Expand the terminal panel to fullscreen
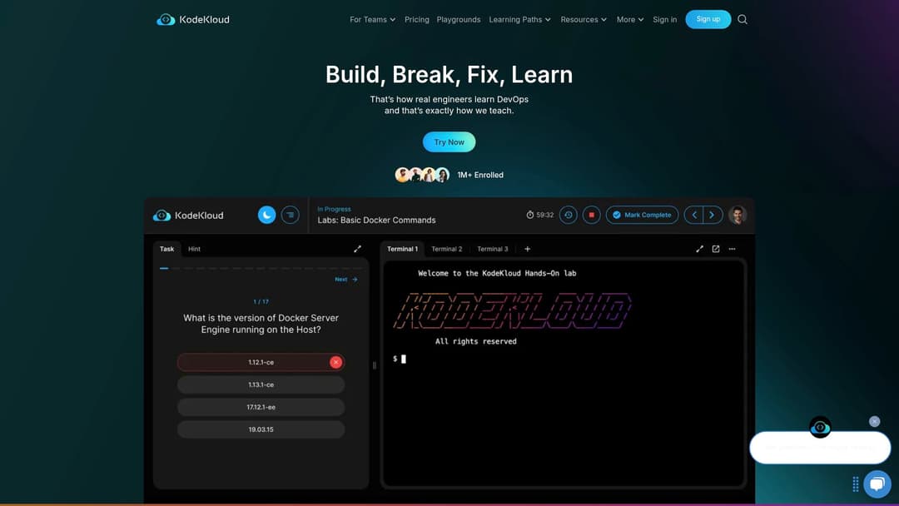 pos(699,249)
